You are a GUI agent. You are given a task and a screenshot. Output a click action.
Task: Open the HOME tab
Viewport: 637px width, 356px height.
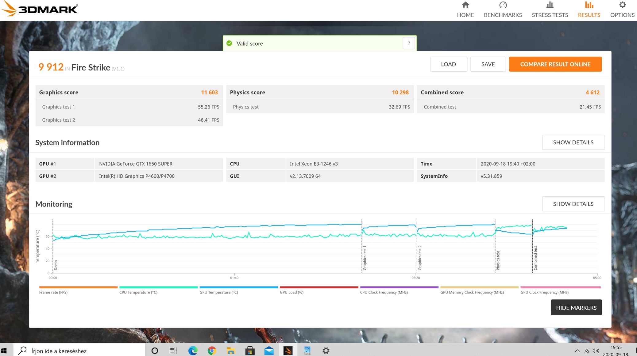(465, 10)
